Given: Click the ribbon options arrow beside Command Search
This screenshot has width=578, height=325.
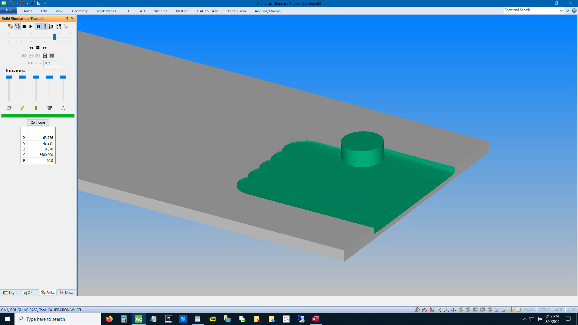Looking at the screenshot, I should [x=567, y=11].
